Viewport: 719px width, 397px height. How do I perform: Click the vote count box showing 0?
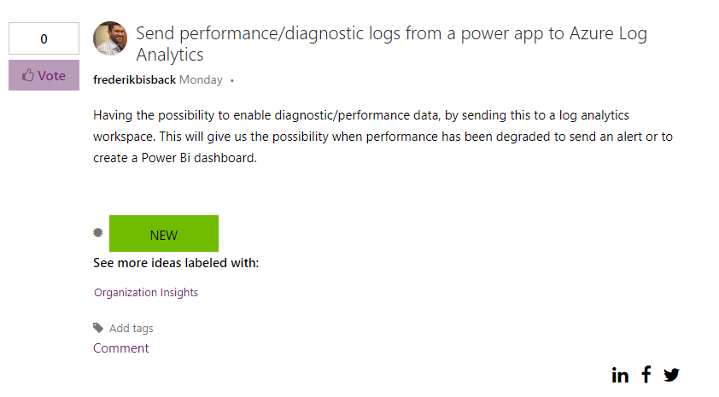[44, 39]
